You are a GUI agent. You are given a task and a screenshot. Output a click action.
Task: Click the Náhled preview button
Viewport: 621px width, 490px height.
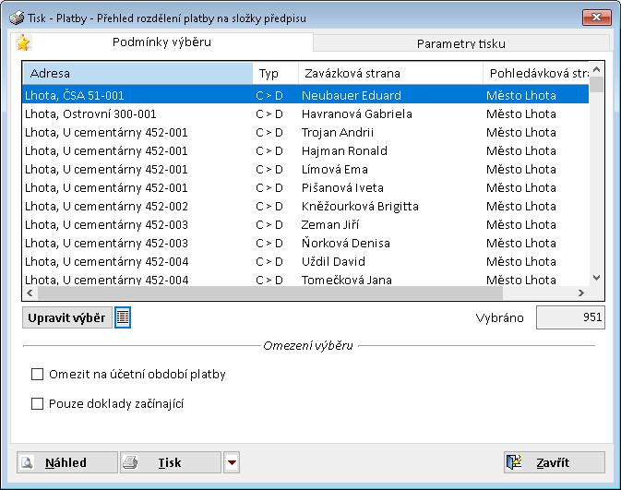[x=67, y=463]
